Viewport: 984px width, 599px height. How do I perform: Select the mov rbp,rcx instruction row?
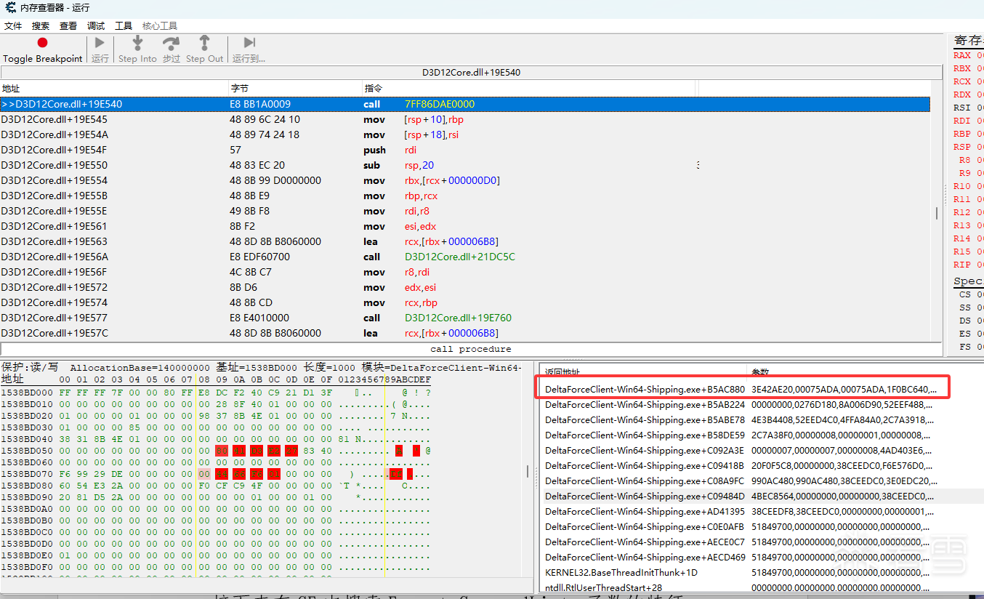465,196
